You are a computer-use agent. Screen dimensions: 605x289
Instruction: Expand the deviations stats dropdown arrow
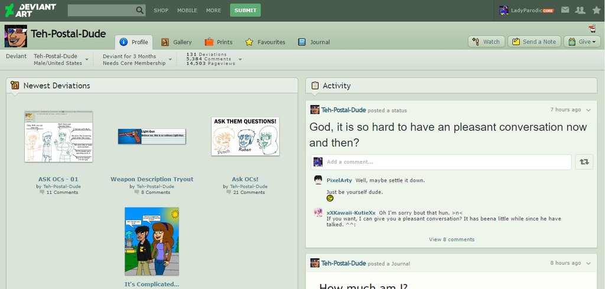pyautogui.click(x=240, y=59)
